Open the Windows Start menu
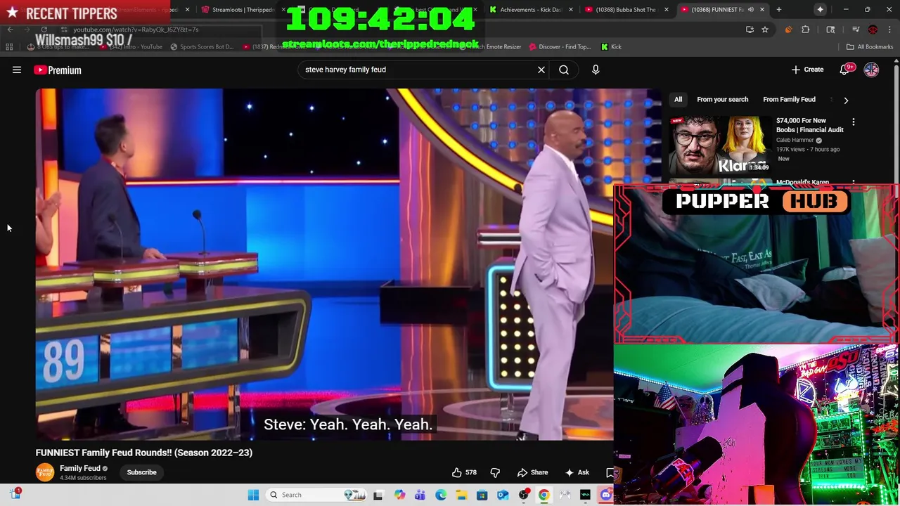This screenshot has height=506, width=900. (x=253, y=495)
